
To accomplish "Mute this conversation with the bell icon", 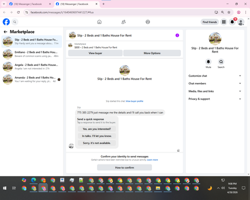I will [208, 62].
